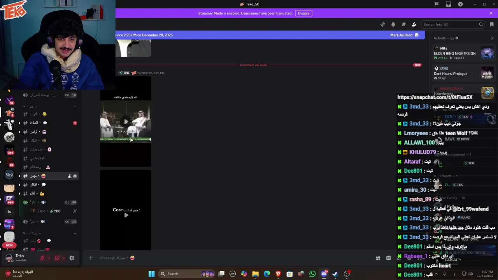This screenshot has height=280, width=498.
Task: Open the Help question mark icon
Action: coord(461,4)
